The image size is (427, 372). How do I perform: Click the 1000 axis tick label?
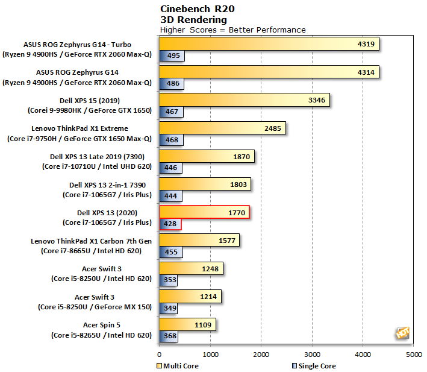tap(210, 355)
